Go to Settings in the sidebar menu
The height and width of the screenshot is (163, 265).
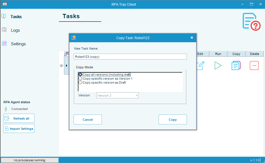[x=18, y=44]
